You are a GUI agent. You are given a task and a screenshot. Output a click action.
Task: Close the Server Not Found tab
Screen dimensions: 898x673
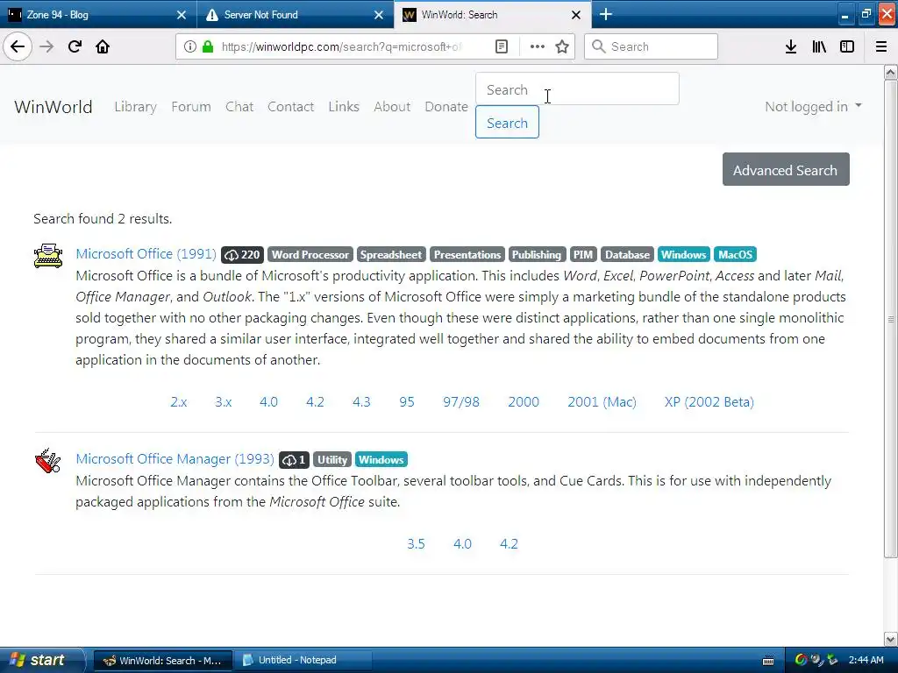pyautogui.click(x=379, y=15)
